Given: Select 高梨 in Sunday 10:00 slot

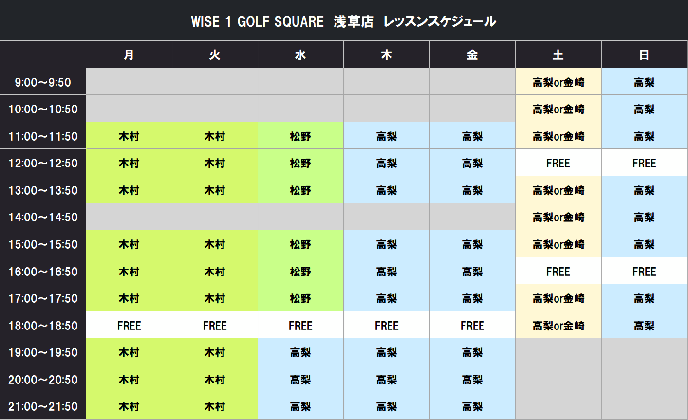Looking at the screenshot, I should point(644,109).
